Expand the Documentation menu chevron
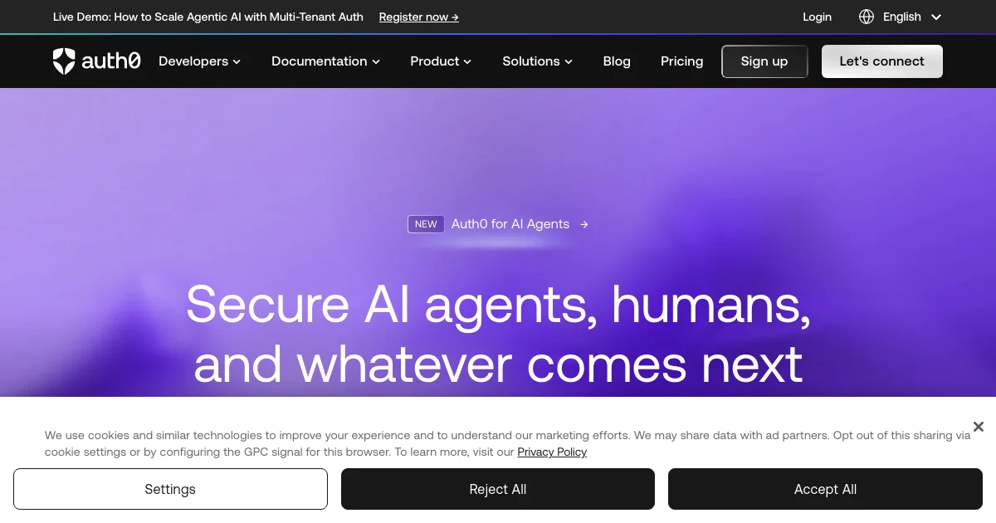This screenshot has width=996, height=523. [376, 61]
